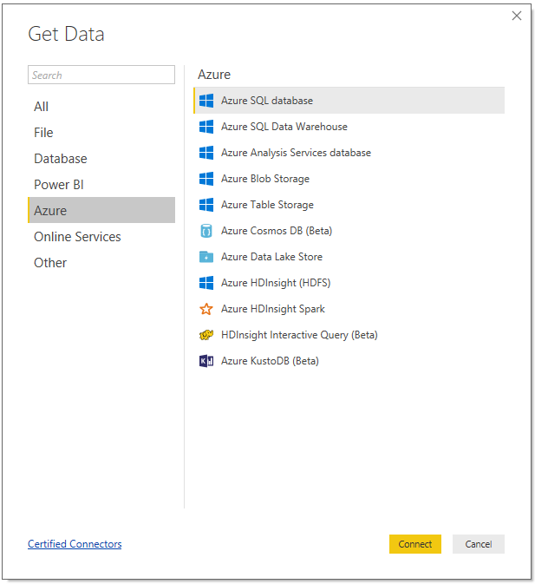Select the Azure Data Lake Store folder icon
535x584 pixels.
click(x=206, y=257)
